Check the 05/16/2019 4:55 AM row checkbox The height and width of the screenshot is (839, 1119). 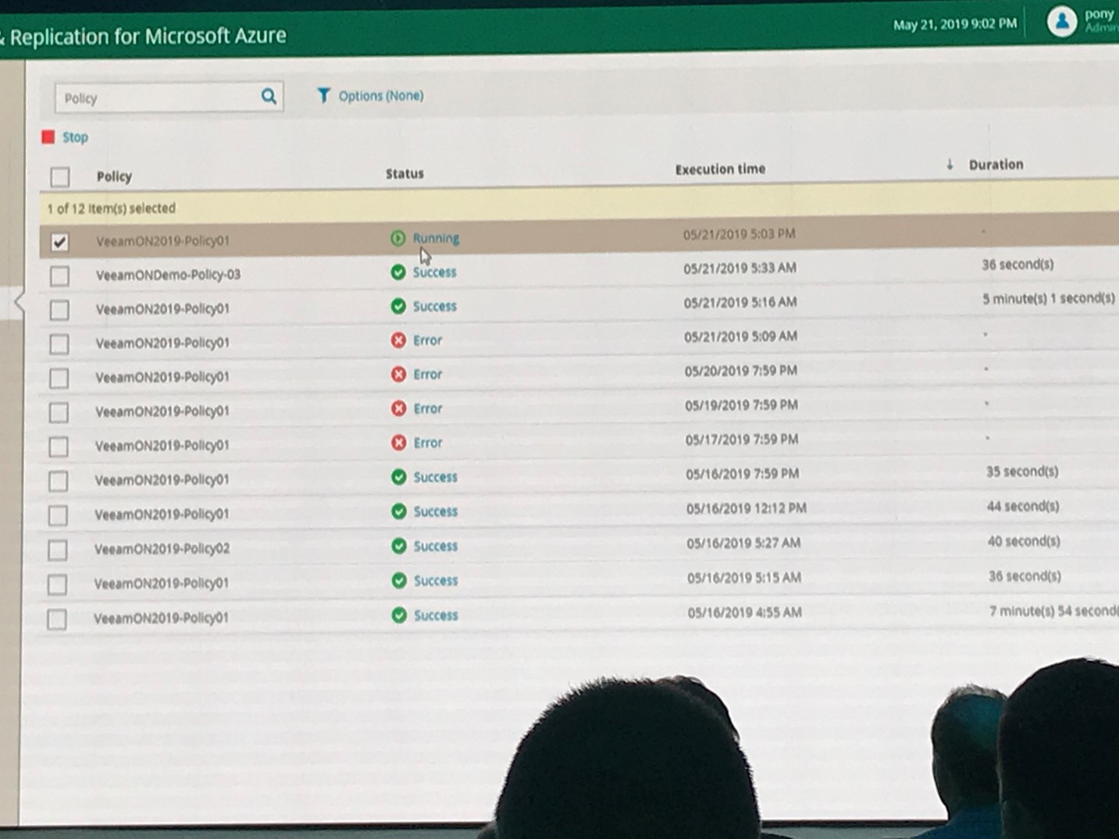click(57, 620)
